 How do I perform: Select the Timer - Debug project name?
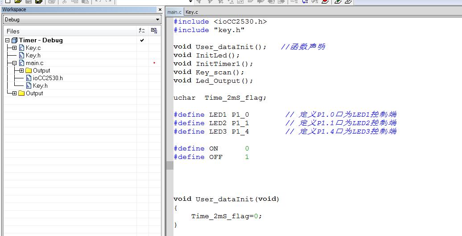[41, 41]
